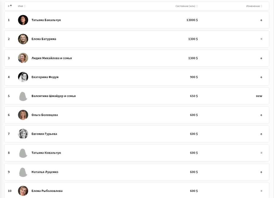The width and height of the screenshot is (274, 198).
Task: Open Татьяна Бакальчук's profile photo
Action: tap(23, 20)
